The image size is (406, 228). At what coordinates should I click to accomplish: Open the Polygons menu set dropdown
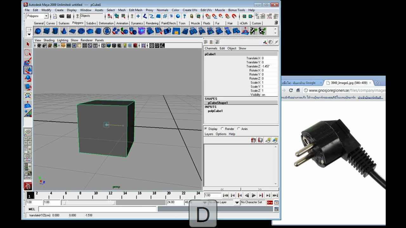[46, 16]
